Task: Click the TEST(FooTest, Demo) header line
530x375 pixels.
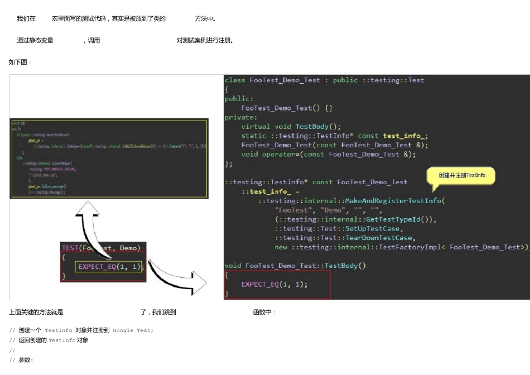Action: [x=101, y=248]
